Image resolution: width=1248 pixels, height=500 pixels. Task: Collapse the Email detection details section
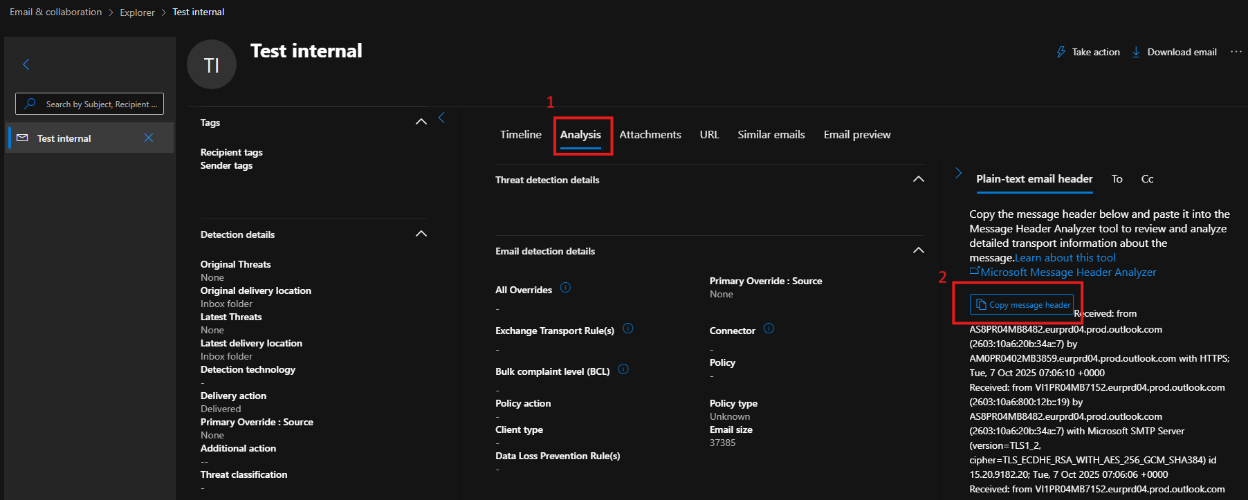tap(918, 250)
